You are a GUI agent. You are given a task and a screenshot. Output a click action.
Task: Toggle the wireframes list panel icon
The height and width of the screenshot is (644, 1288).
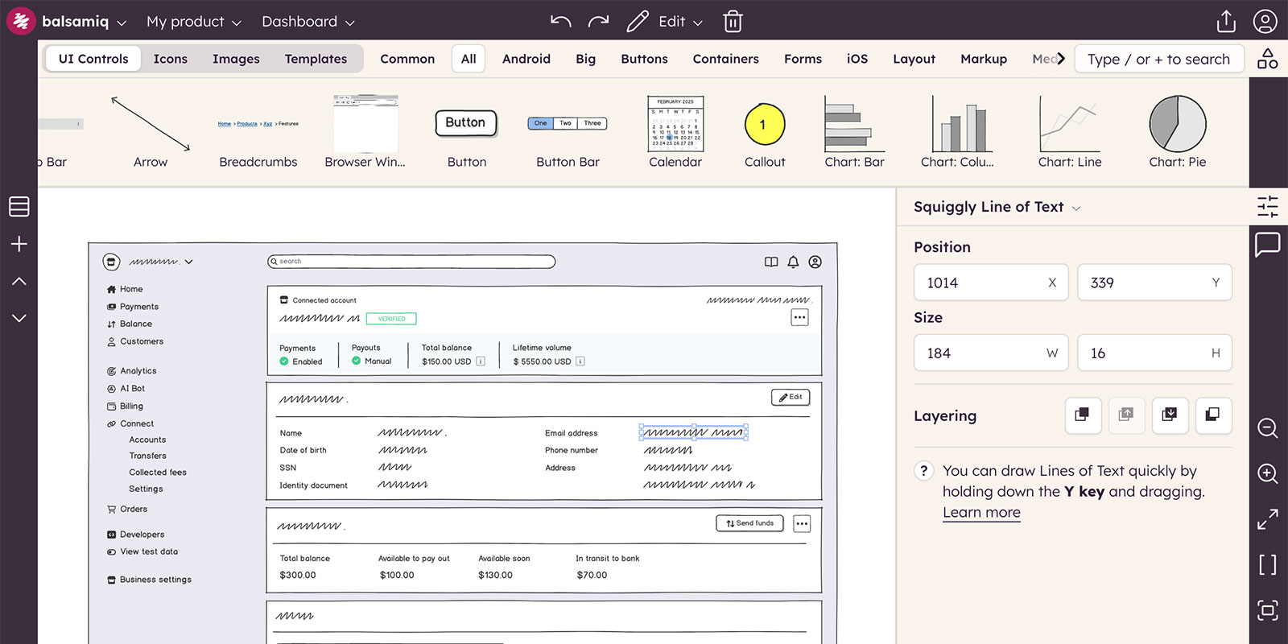pyautogui.click(x=19, y=207)
